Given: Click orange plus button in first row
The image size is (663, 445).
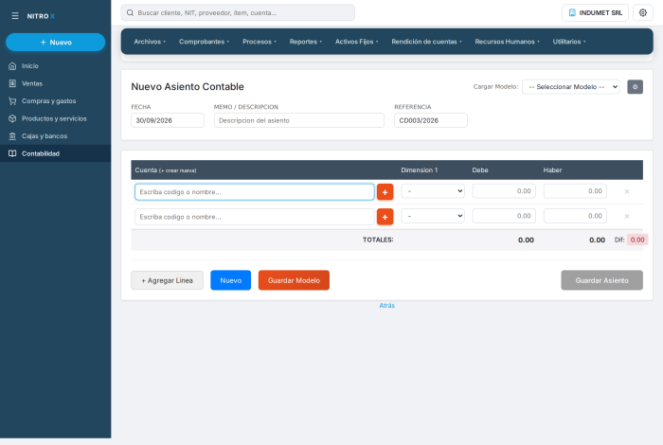Looking at the screenshot, I should [385, 192].
